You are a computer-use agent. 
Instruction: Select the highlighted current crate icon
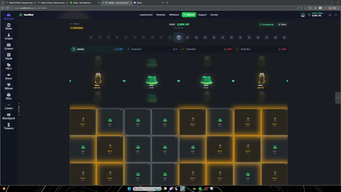pyautogui.click(x=179, y=38)
